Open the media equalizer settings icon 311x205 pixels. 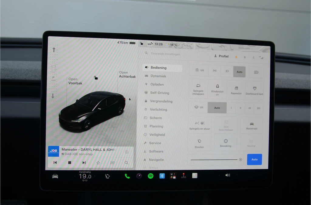112,163
